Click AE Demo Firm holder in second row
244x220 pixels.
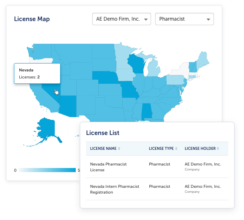(x=203, y=187)
